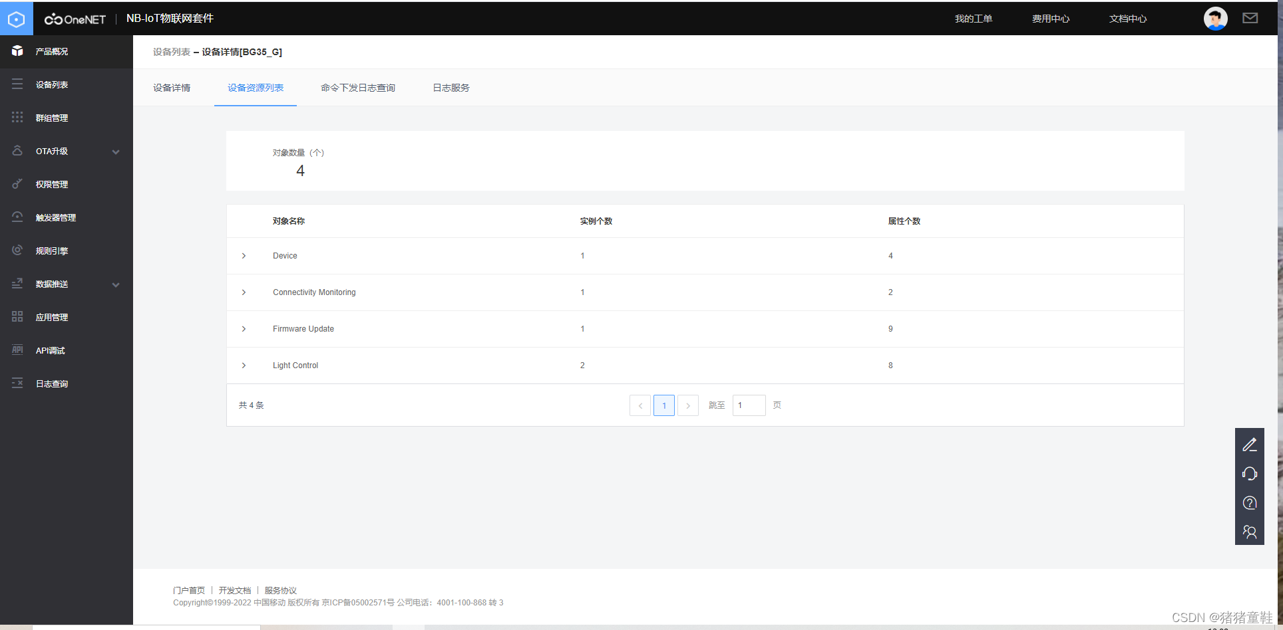Expand the Device object row

[244, 256]
